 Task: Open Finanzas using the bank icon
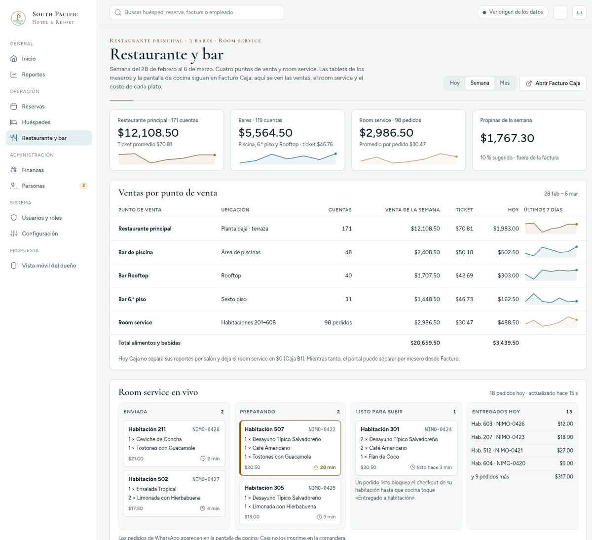click(14, 170)
